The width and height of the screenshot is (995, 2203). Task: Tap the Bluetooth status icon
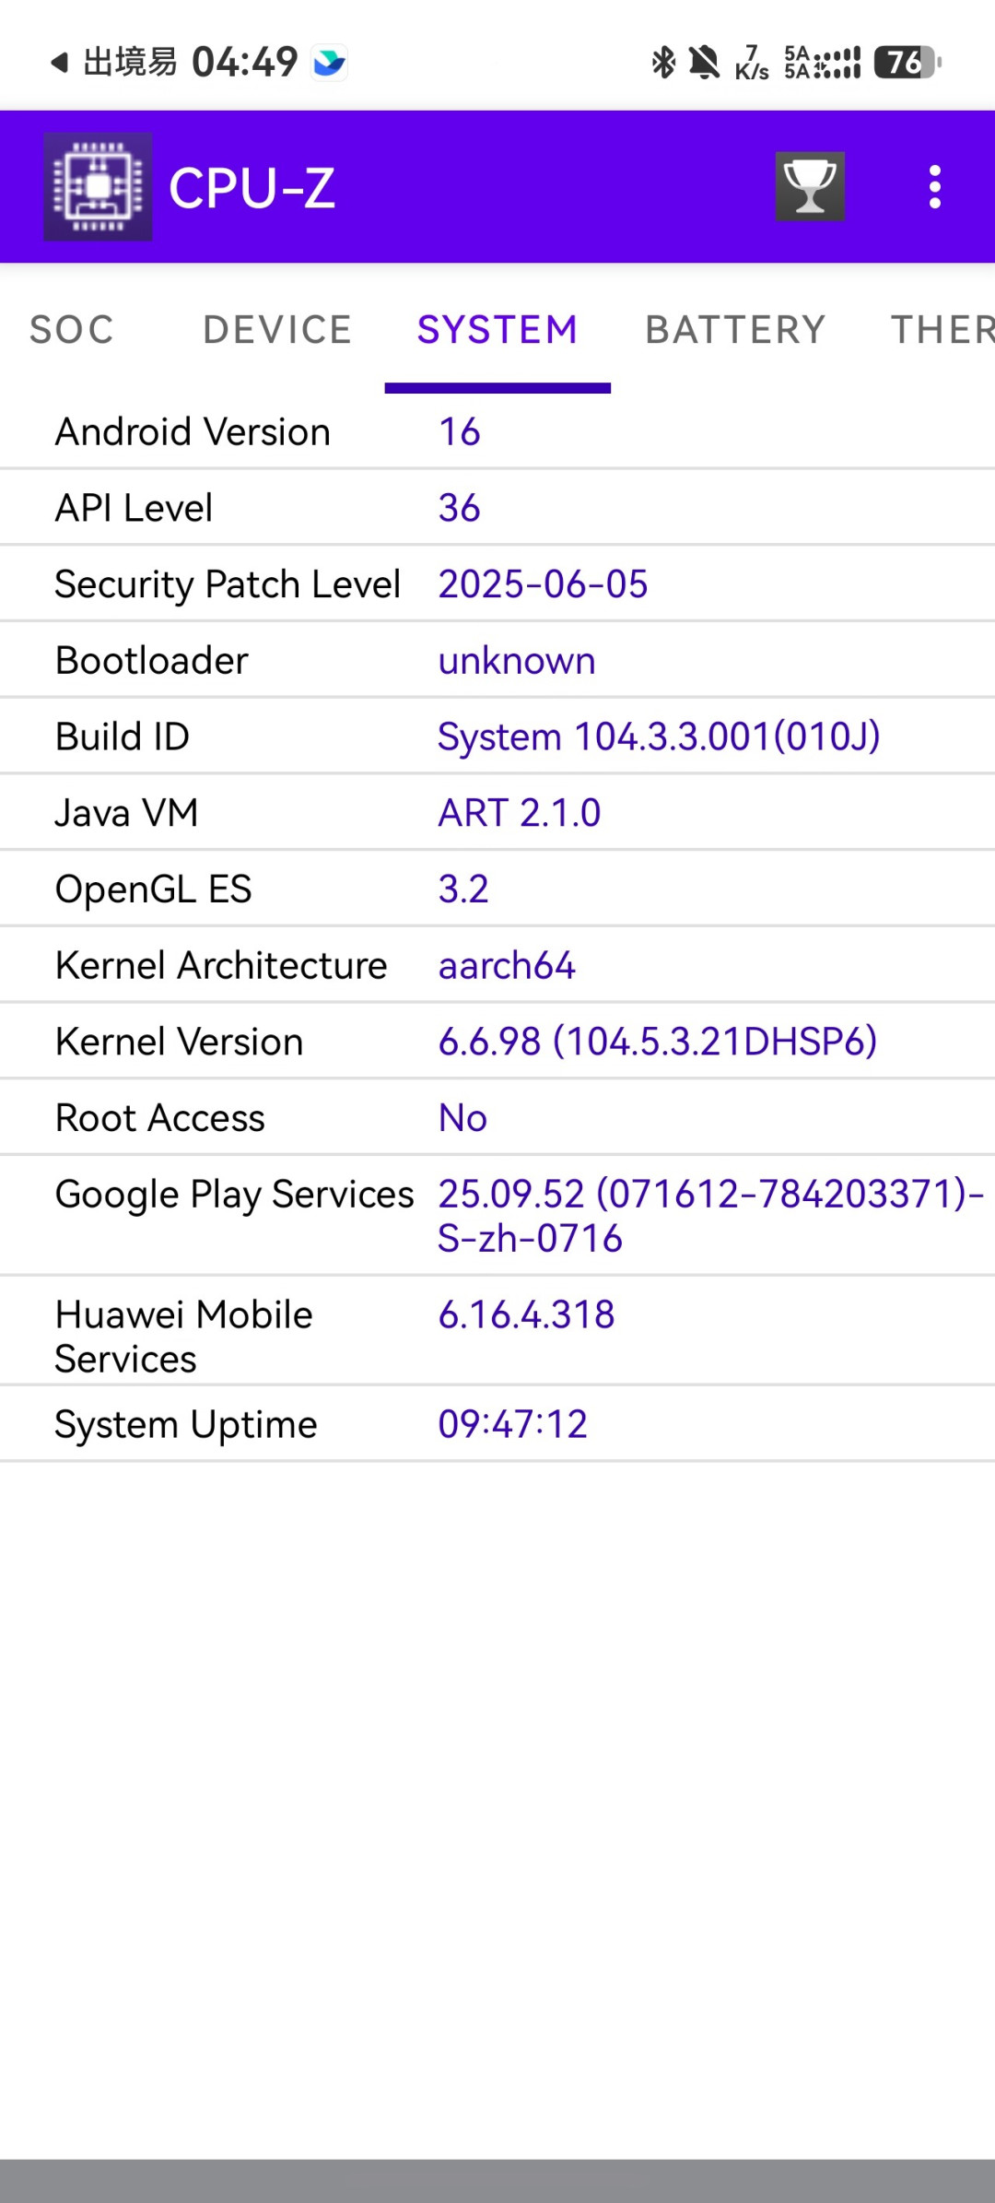[x=663, y=63]
